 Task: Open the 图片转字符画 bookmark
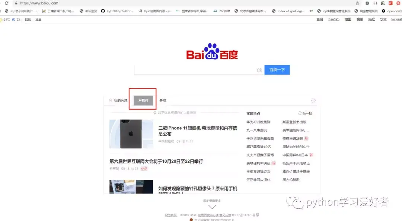(x=192, y=11)
